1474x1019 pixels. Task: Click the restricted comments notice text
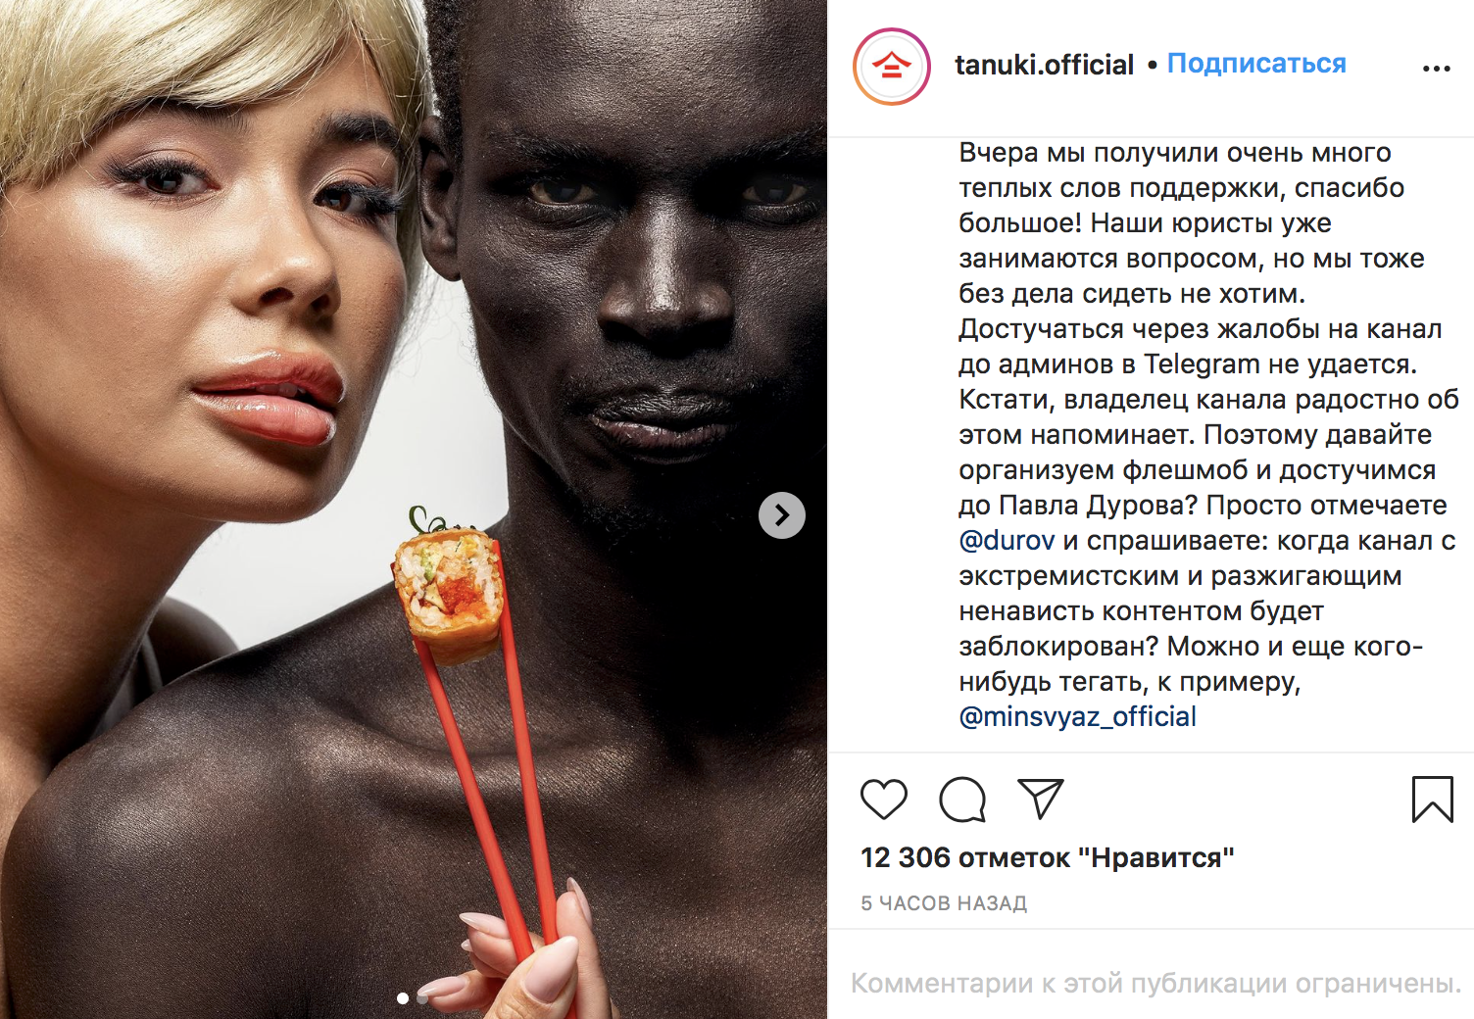(1155, 983)
